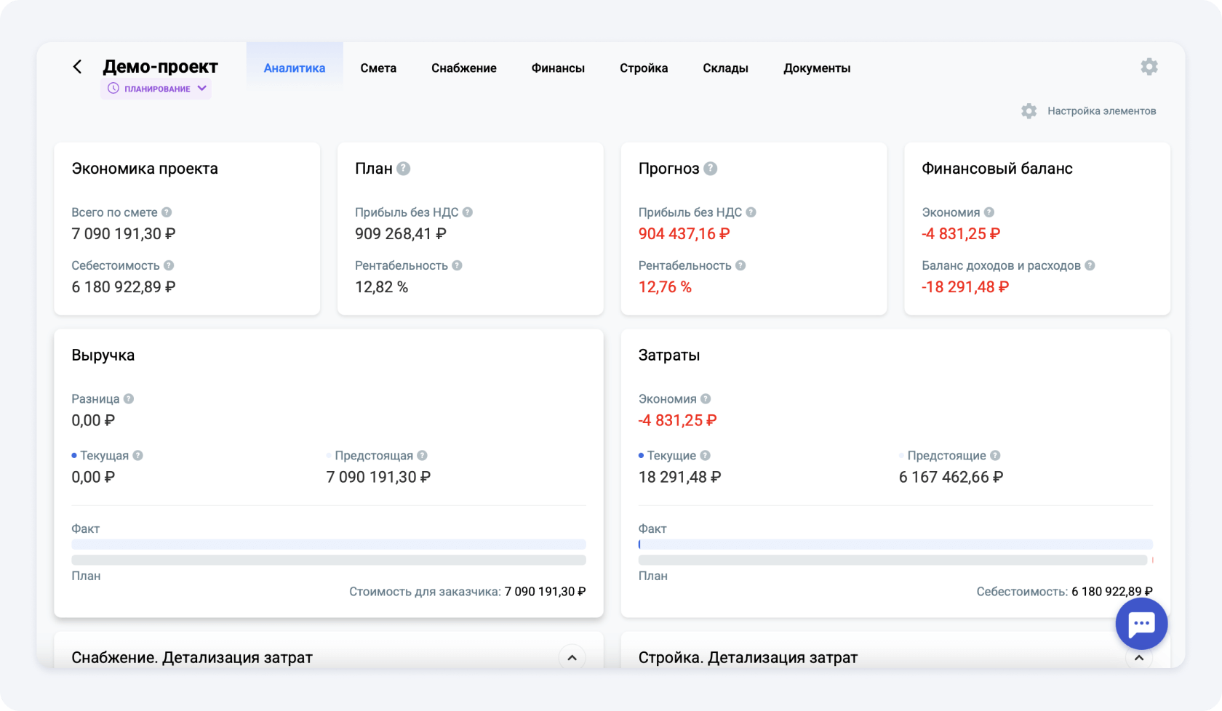Click help icon beside Разница in Выручка
Screen dimensions: 1222x711
coord(129,399)
